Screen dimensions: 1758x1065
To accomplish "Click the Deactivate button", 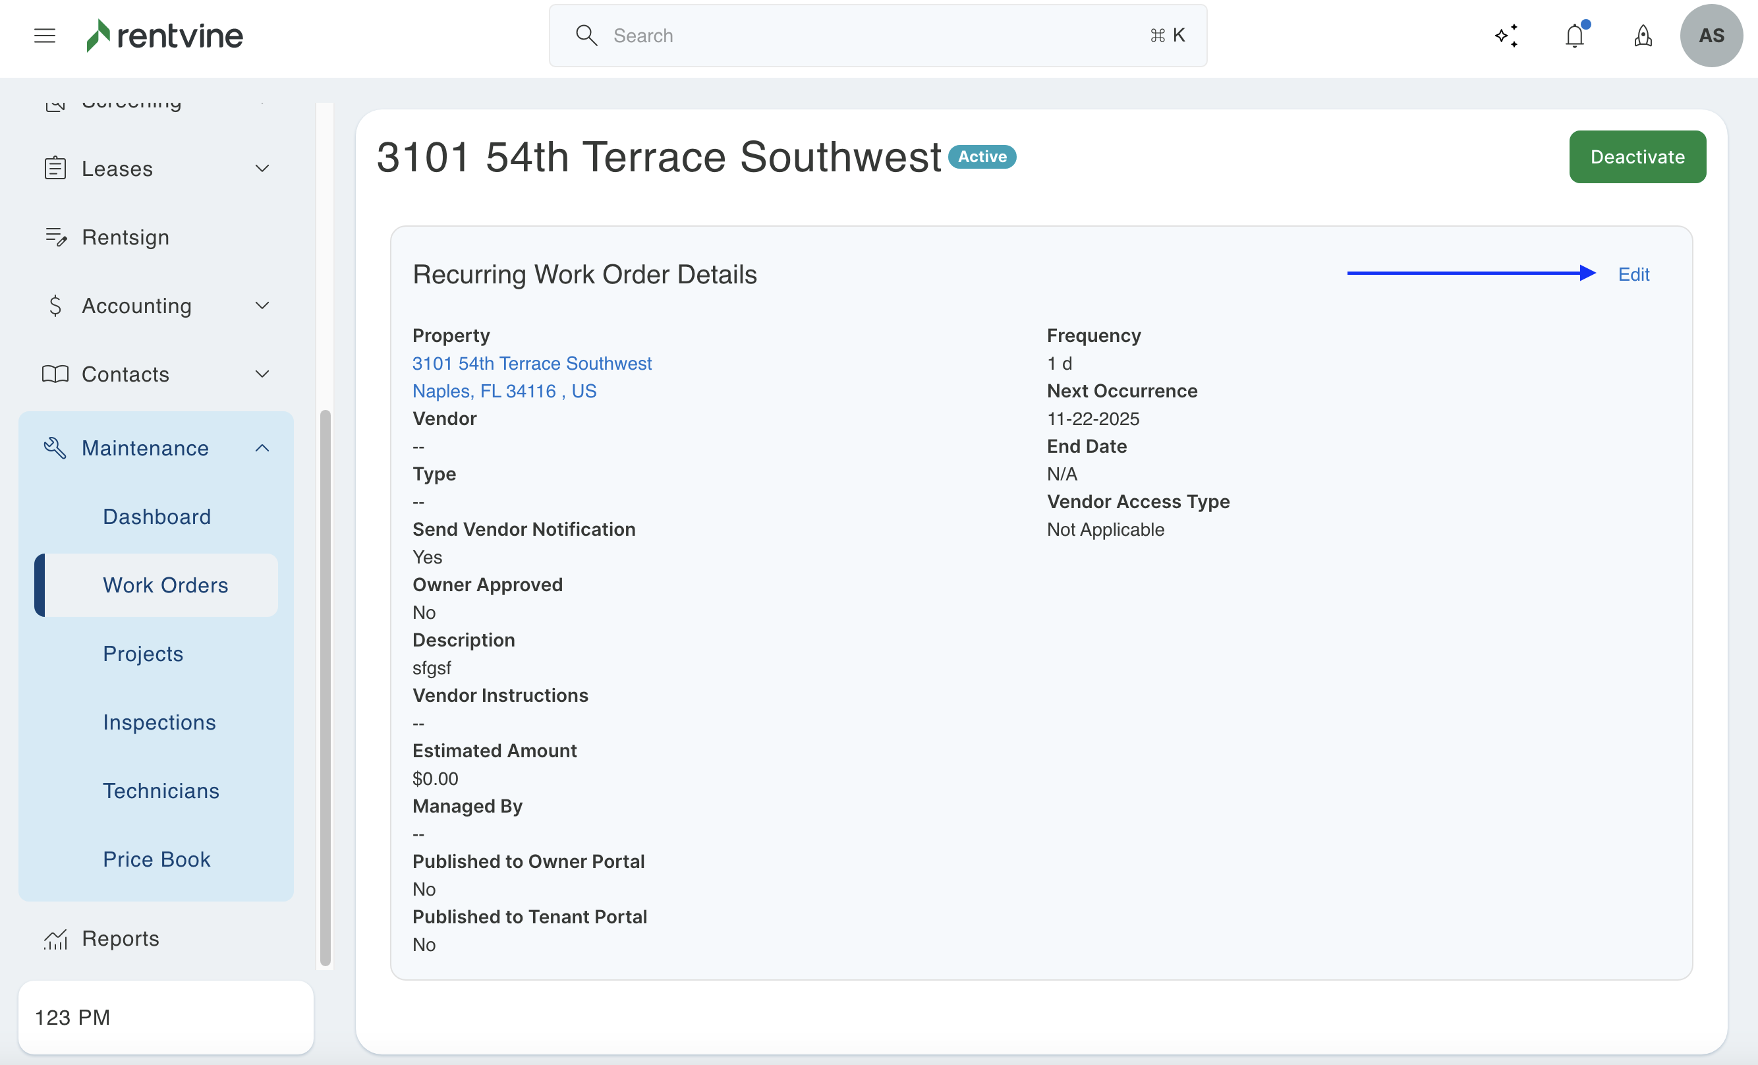I will pyautogui.click(x=1637, y=157).
